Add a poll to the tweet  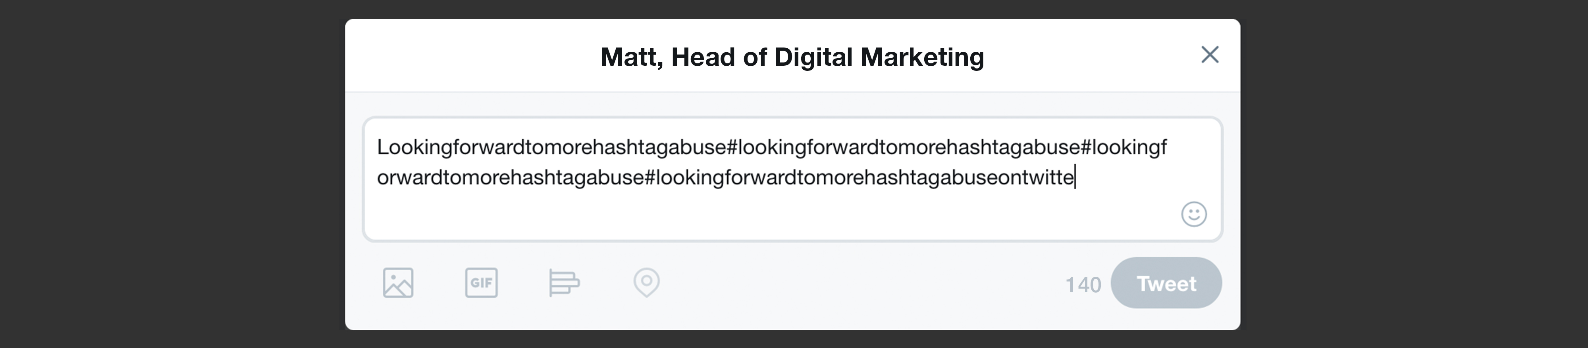click(x=563, y=283)
